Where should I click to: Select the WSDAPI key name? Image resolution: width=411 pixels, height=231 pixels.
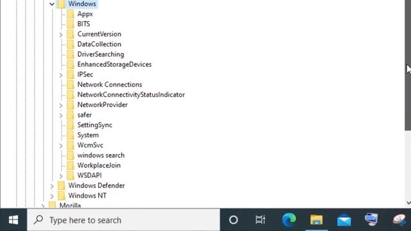tap(89, 175)
